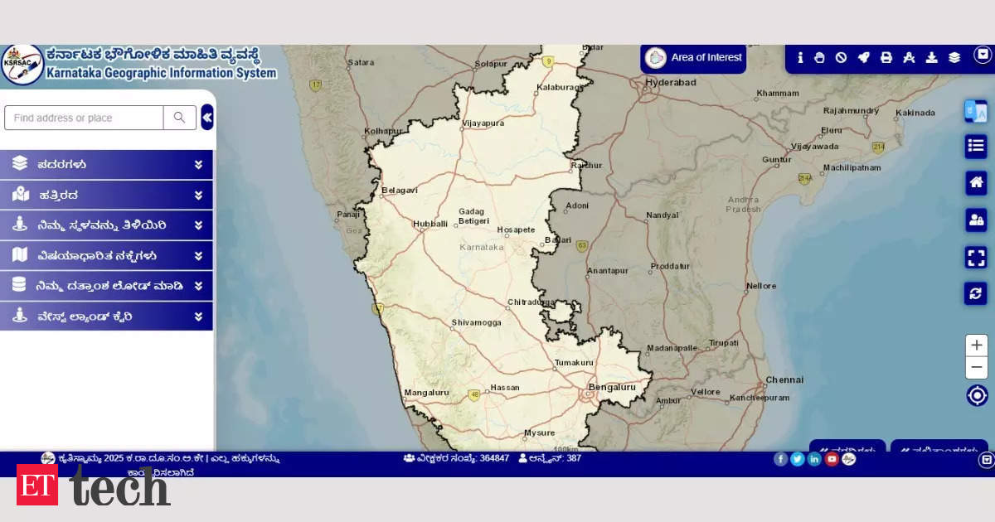Click the Area of Interest button
The image size is (995, 522).
[694, 58]
